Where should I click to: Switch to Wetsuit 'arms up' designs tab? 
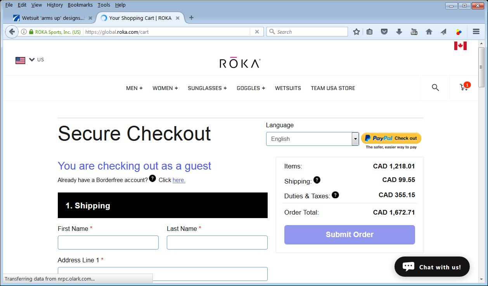coord(53,18)
